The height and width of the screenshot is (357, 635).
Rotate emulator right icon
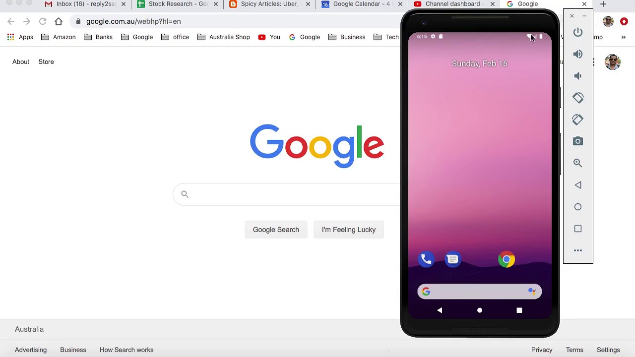(578, 119)
